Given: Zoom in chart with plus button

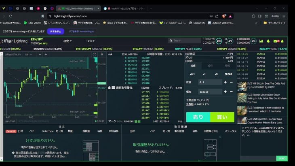Looking at the screenshot, I should tap(46, 54).
